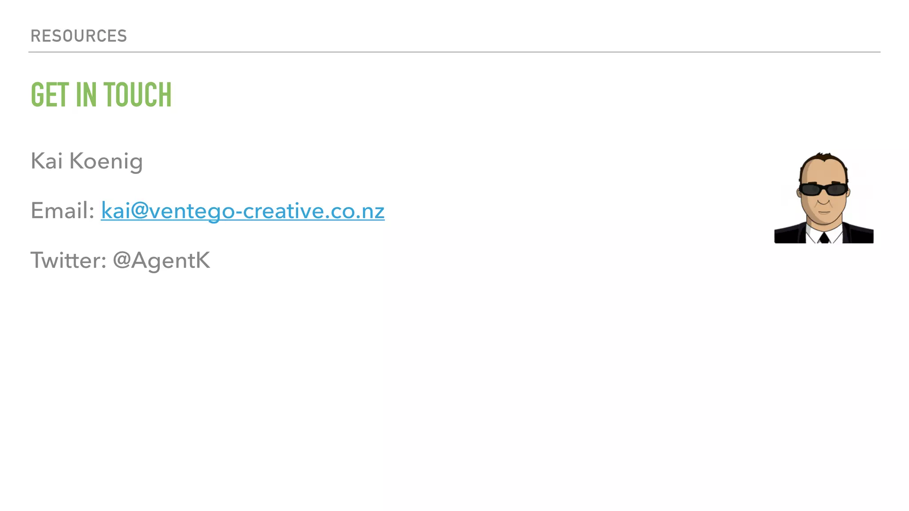Image resolution: width=909 pixels, height=511 pixels.
Task: Click the word IN in the green title
Action: pyautogui.click(x=86, y=95)
